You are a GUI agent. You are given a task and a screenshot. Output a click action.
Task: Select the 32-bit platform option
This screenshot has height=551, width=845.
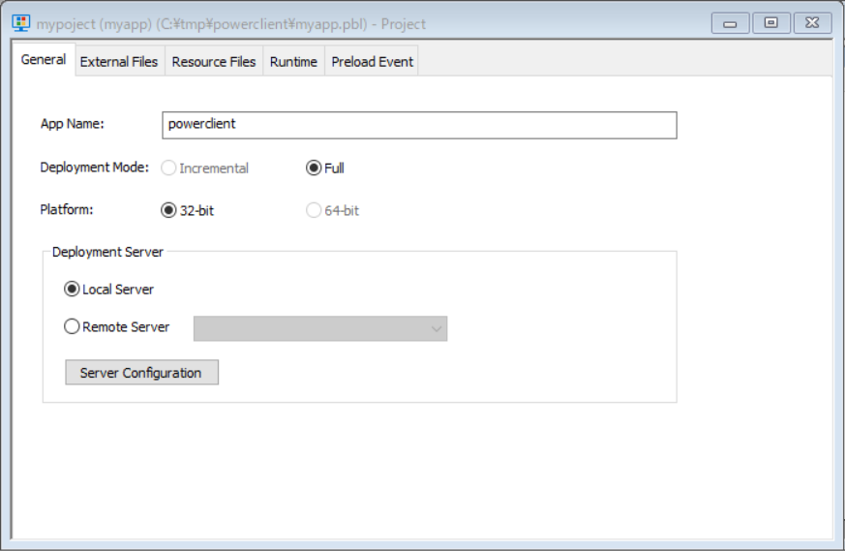(x=169, y=210)
